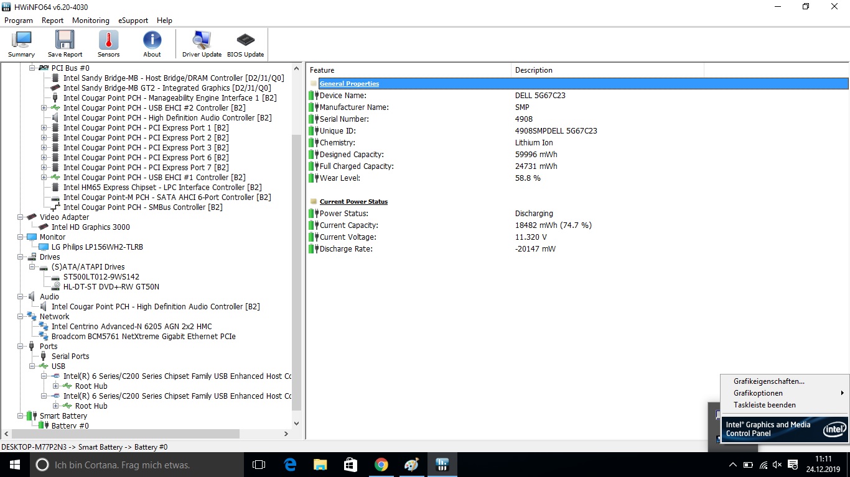The height and width of the screenshot is (477, 850).
Task: Click the DVD drive disc icon
Action: point(56,286)
